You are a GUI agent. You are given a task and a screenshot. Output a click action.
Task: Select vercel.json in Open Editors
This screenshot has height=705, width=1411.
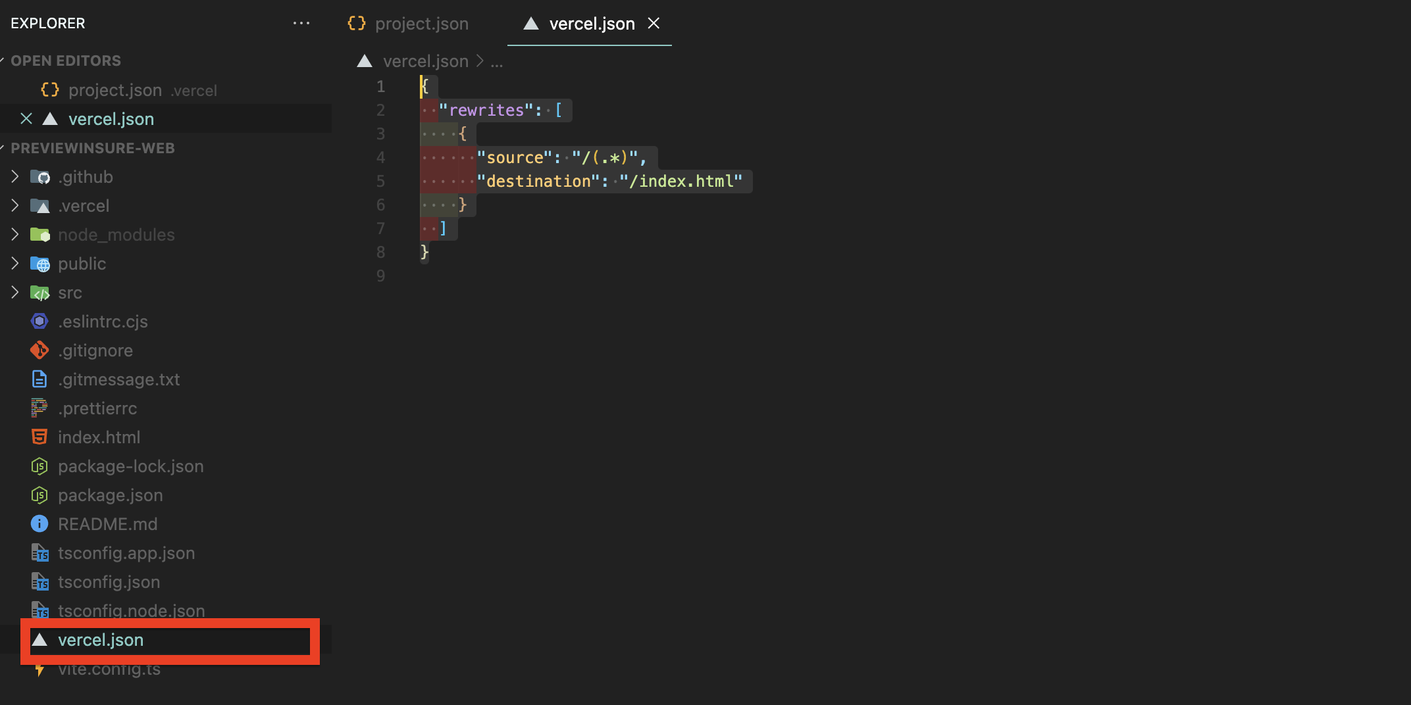click(x=111, y=119)
